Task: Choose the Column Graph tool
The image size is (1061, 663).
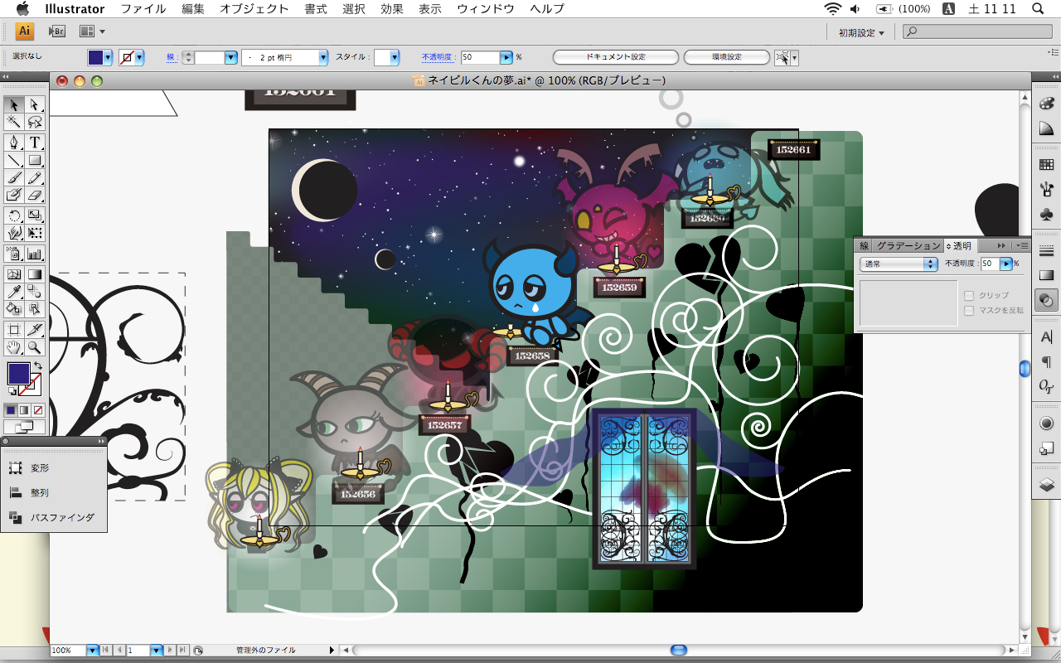Action: coord(34,254)
